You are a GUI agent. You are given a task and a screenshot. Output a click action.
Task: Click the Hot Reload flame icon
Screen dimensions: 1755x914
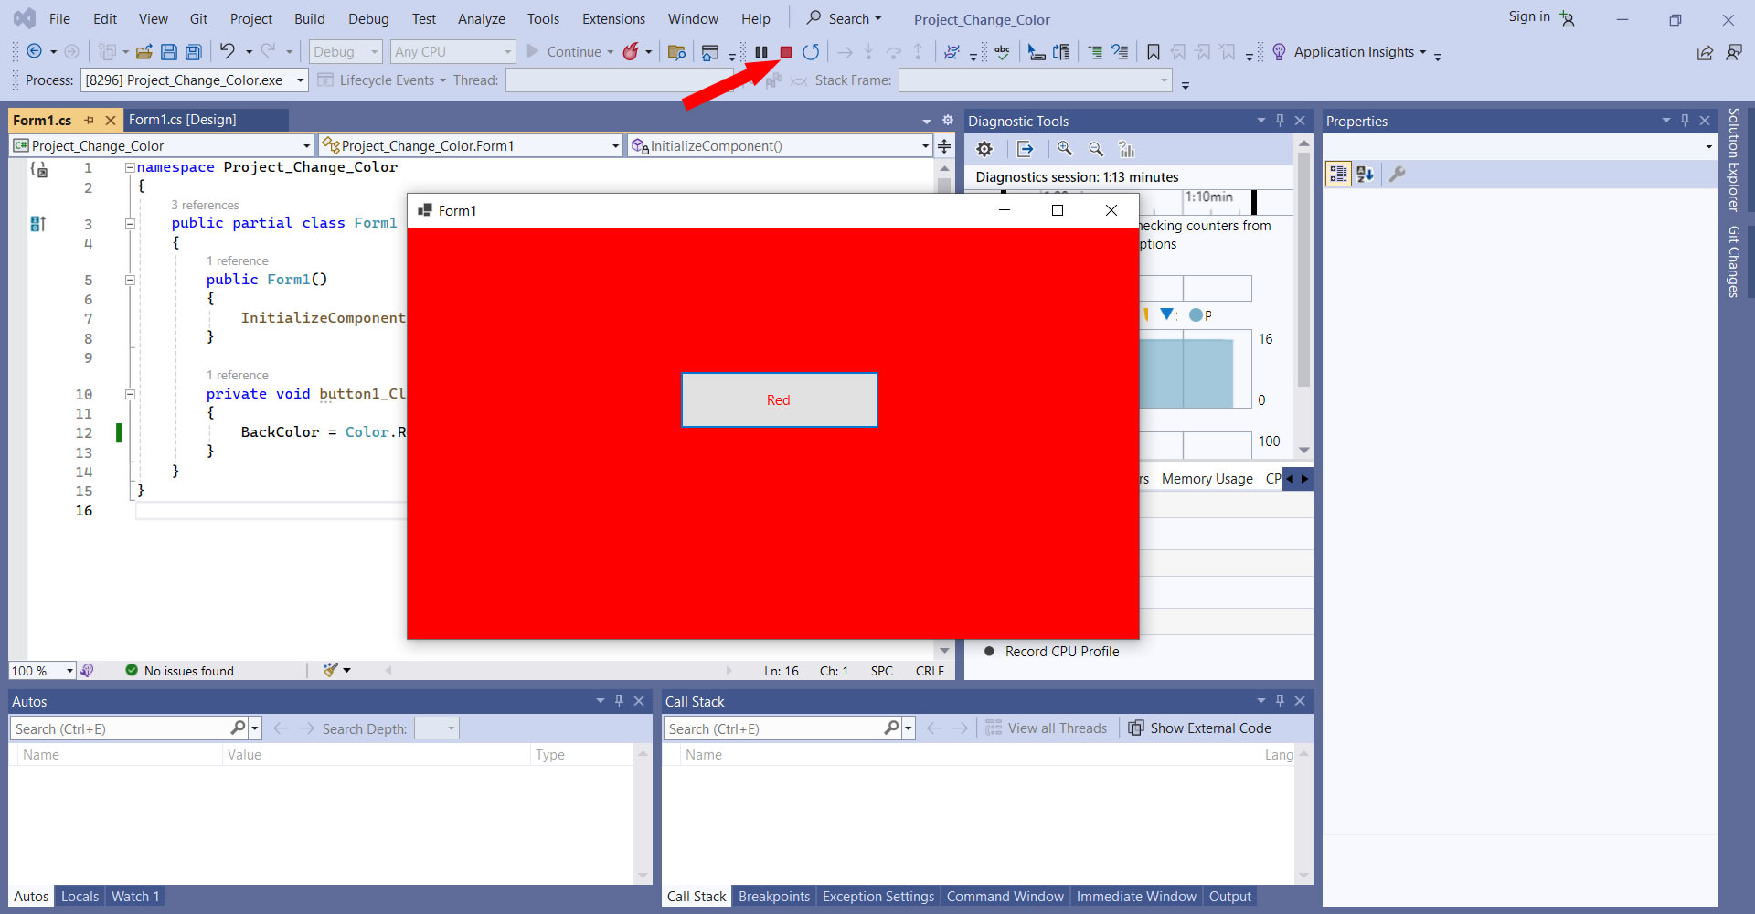coord(631,52)
